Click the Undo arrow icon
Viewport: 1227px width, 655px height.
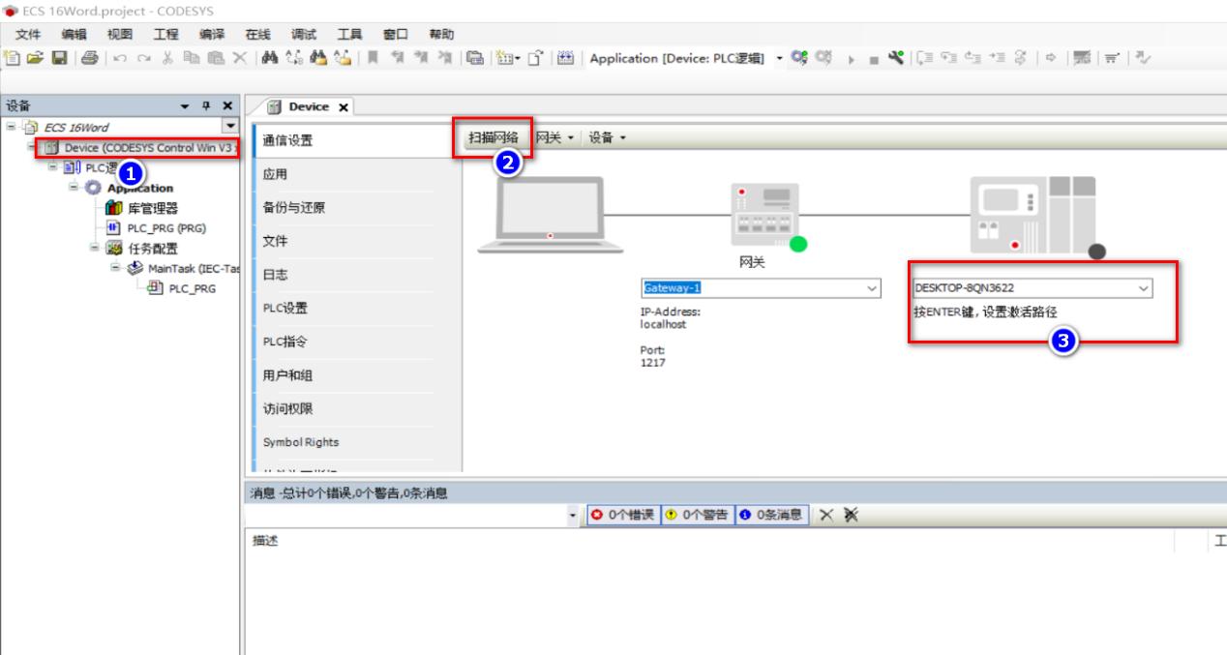120,58
